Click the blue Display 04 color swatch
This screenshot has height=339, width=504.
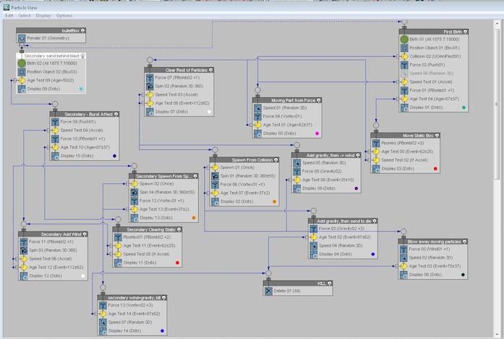[x=373, y=254]
